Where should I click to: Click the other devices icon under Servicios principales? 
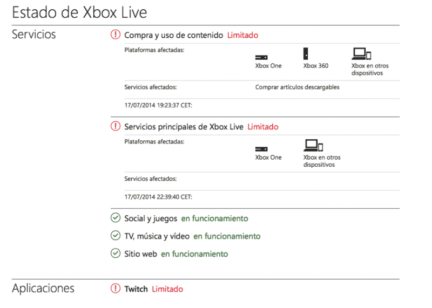point(313,145)
